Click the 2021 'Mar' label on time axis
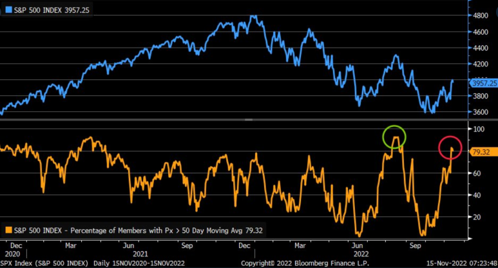Image resolution: width=498 pixels, height=268 pixels. tap(71, 245)
